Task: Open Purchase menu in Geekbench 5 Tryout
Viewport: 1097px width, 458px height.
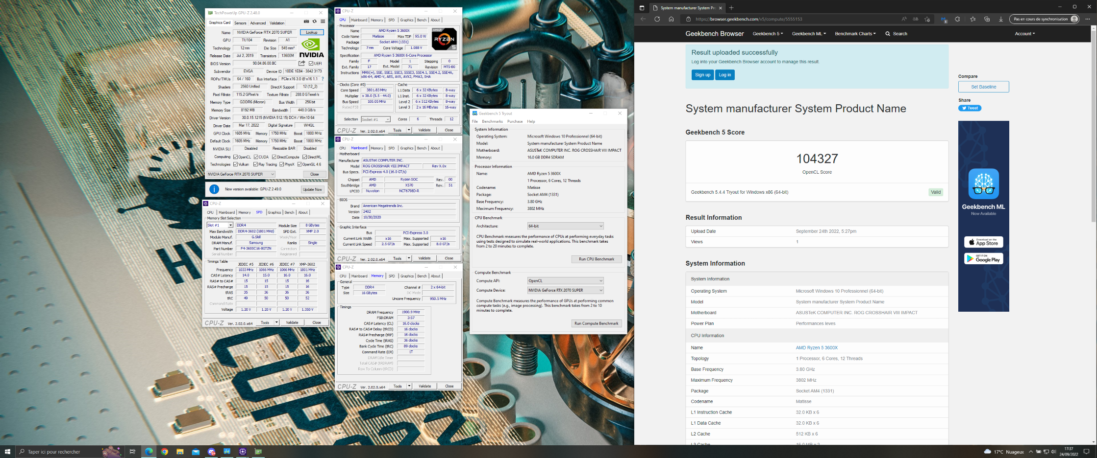Action: click(515, 121)
